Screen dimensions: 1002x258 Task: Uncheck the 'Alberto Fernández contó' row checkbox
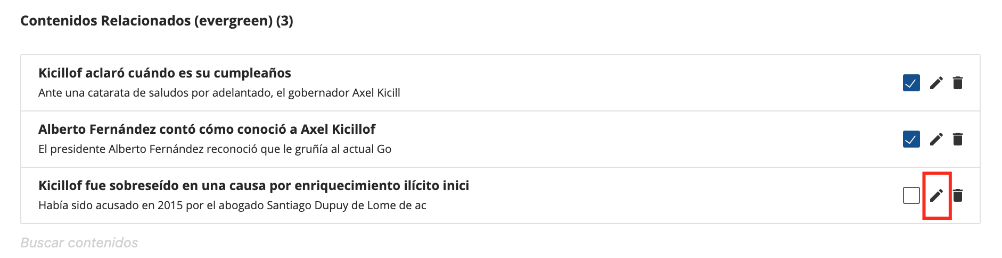(911, 139)
